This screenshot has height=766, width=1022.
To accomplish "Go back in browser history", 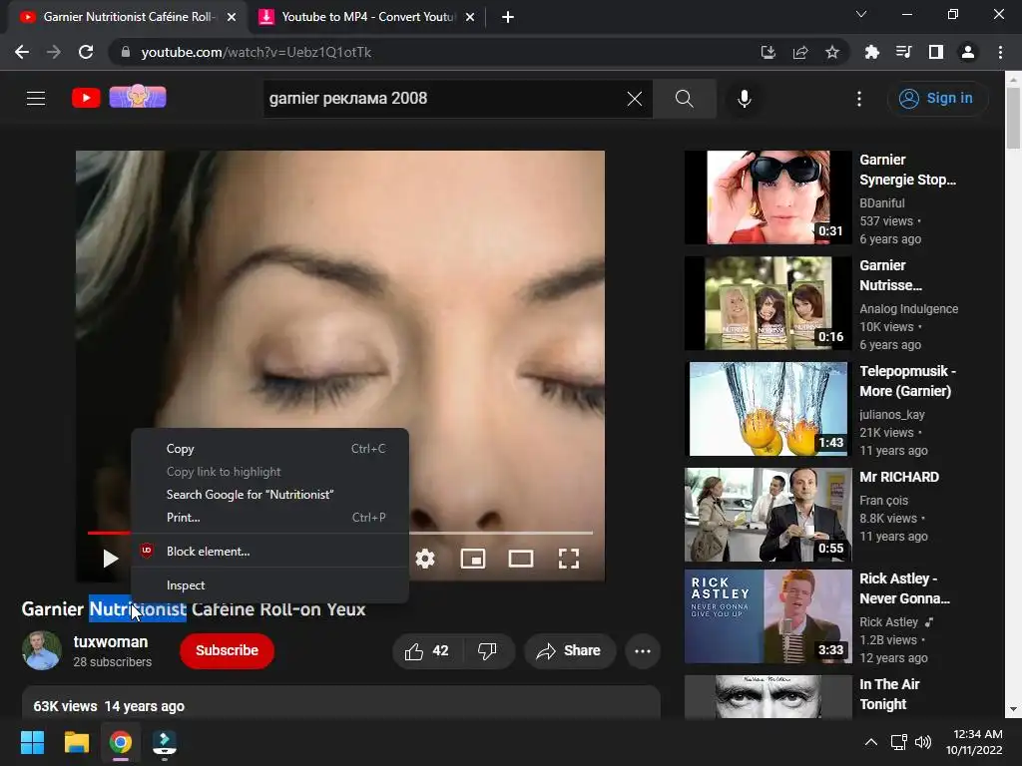I will 22,52.
